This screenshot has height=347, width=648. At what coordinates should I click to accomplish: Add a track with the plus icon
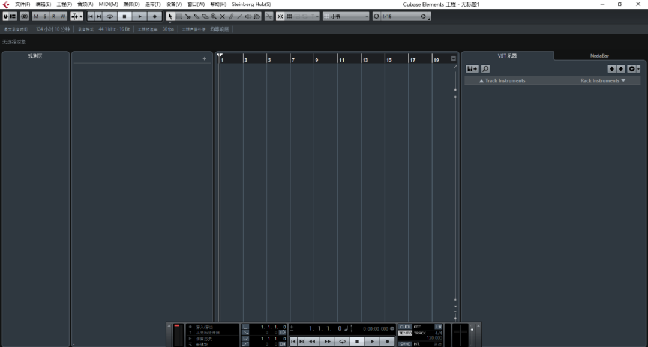click(x=204, y=59)
